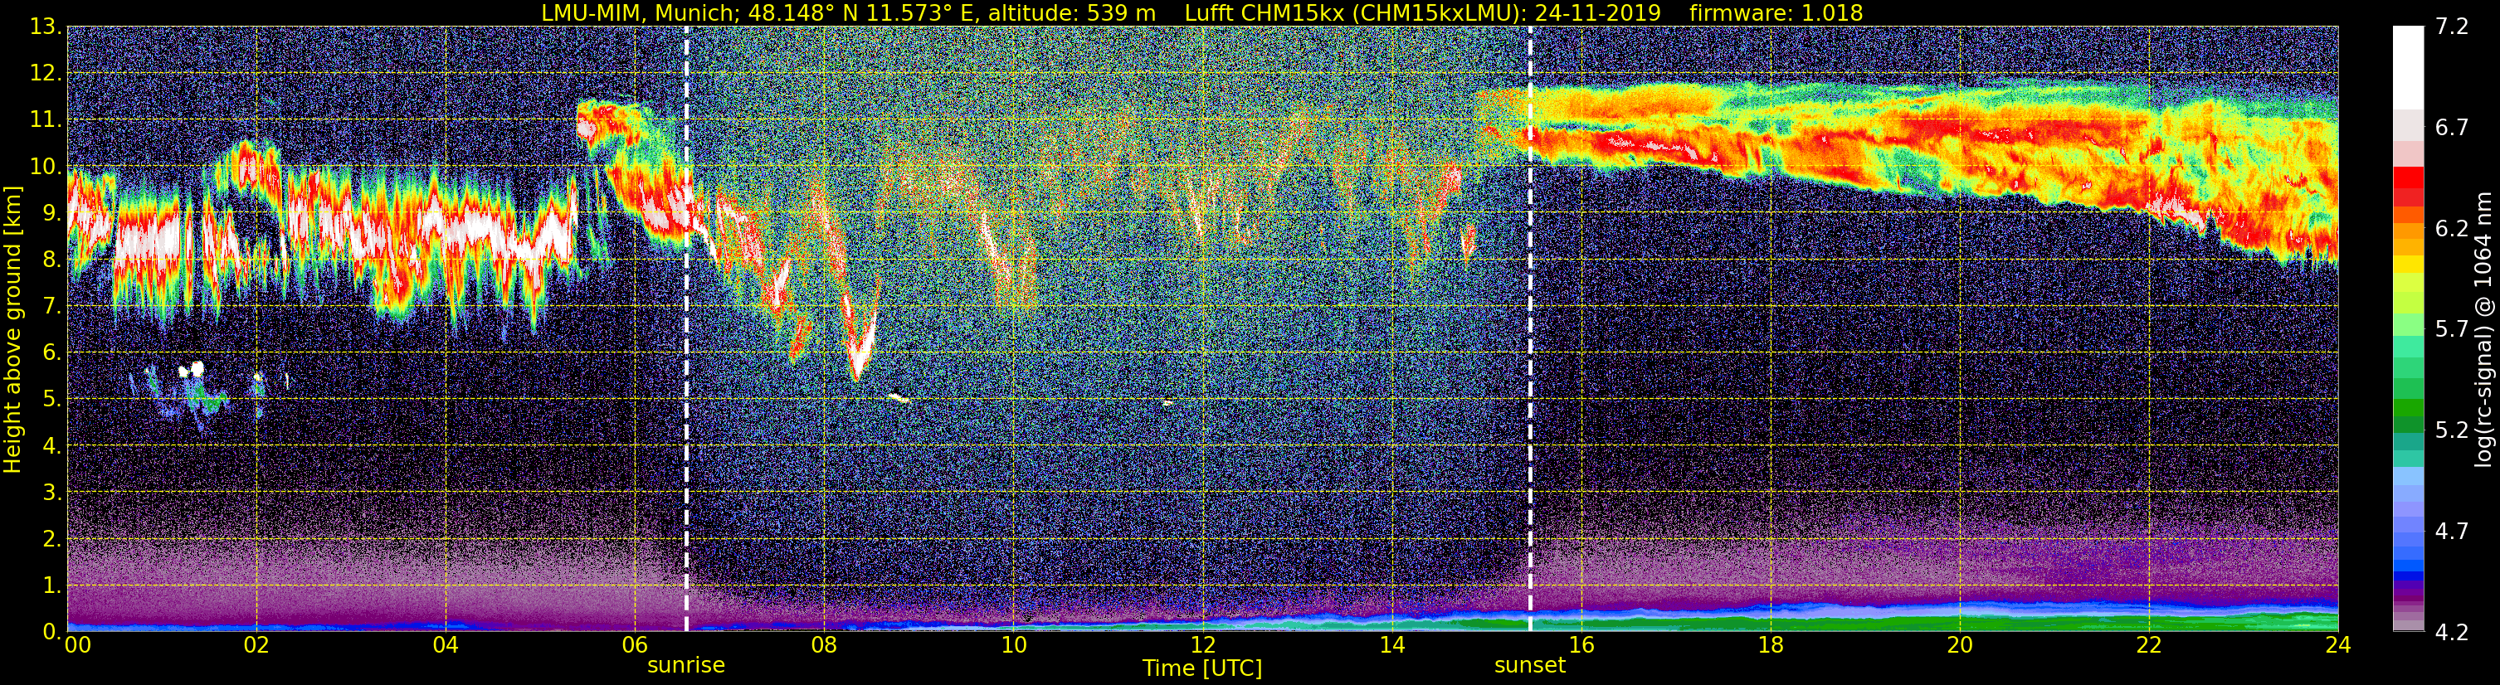This screenshot has height=685, width=2500.
Task: Click the dashed white sunset marker line
Action: click(1529, 329)
